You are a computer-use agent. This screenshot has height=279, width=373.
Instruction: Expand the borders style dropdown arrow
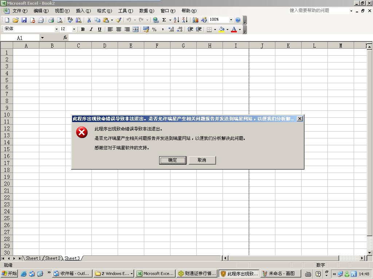tap(215, 29)
